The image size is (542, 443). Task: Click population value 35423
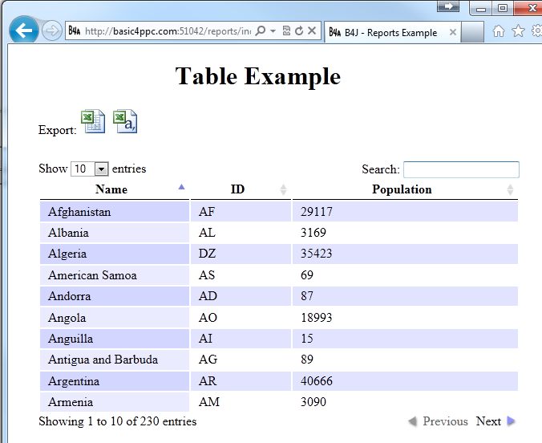[x=316, y=254]
